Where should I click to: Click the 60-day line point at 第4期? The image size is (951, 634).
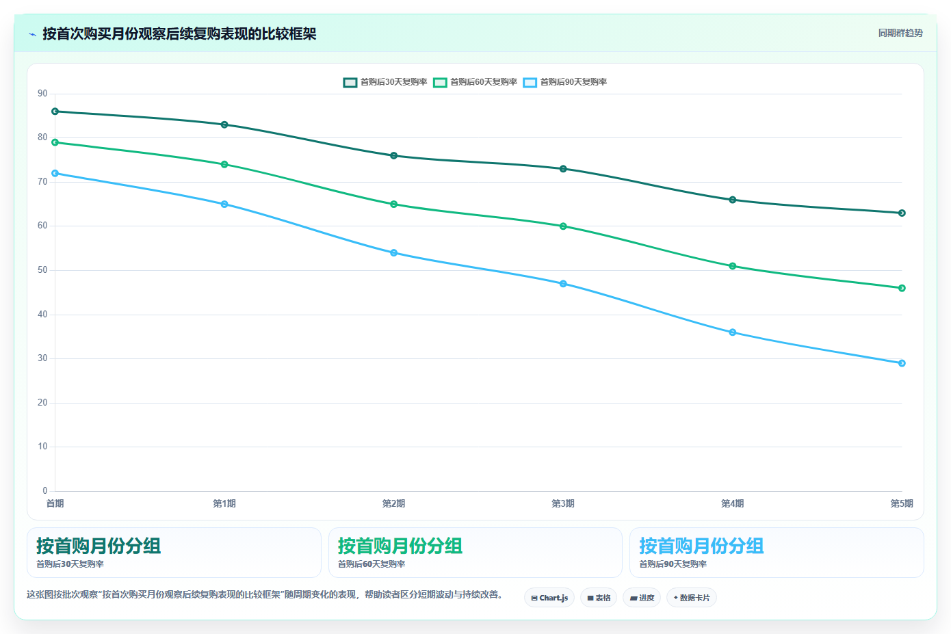[x=733, y=266]
